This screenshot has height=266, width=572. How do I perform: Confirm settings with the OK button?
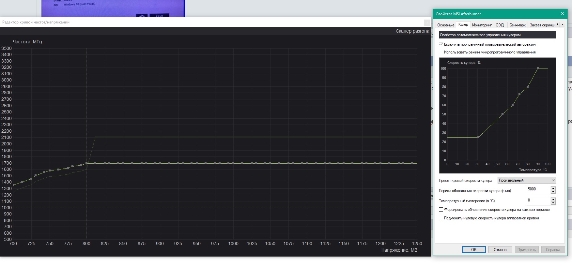coord(474,250)
